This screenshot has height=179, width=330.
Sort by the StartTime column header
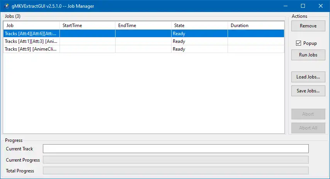(x=88, y=26)
